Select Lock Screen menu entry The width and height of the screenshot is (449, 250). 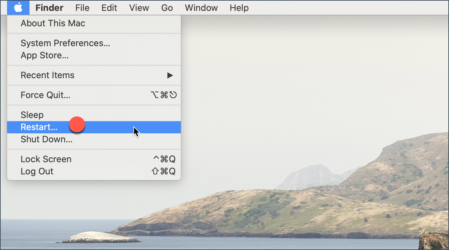(x=94, y=159)
